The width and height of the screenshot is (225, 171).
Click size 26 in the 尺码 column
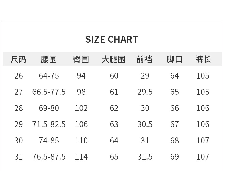point(19,76)
